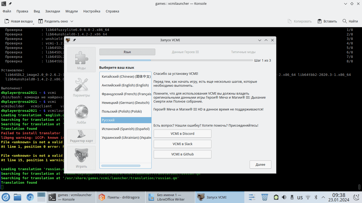Open Новая вкладка in Konsole toolbar
Viewport: 362px width, 203px height.
[x=19, y=21]
